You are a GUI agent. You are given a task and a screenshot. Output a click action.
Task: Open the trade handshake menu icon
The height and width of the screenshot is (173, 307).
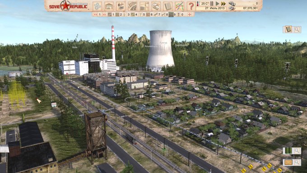(156, 6)
